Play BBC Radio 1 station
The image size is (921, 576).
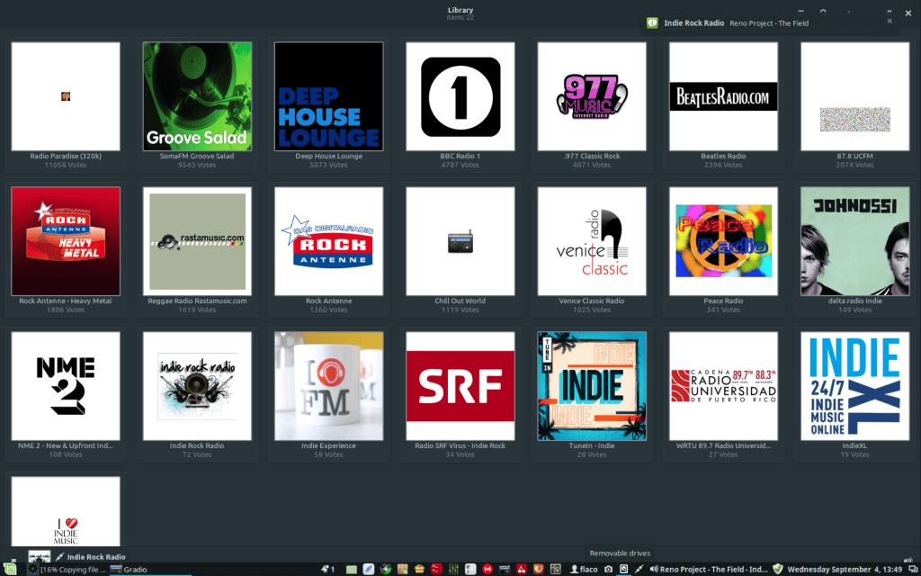click(x=460, y=96)
